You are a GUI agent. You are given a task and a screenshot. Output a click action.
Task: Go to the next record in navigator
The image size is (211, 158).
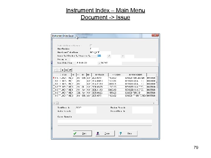click(63, 70)
